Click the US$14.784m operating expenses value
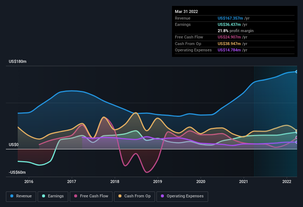The height and width of the screenshot is (207, 303). coord(229,50)
